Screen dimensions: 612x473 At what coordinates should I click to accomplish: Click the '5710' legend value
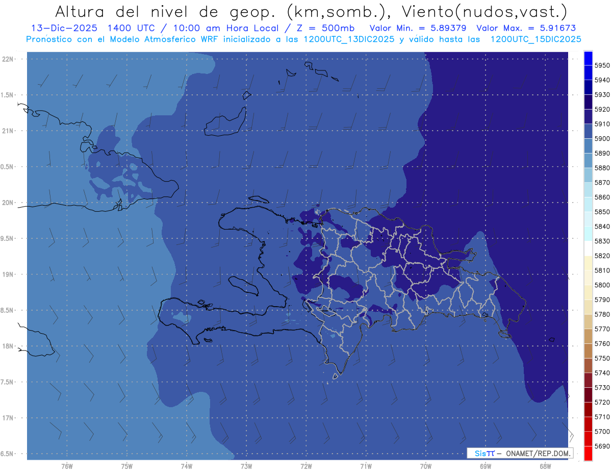(602, 416)
